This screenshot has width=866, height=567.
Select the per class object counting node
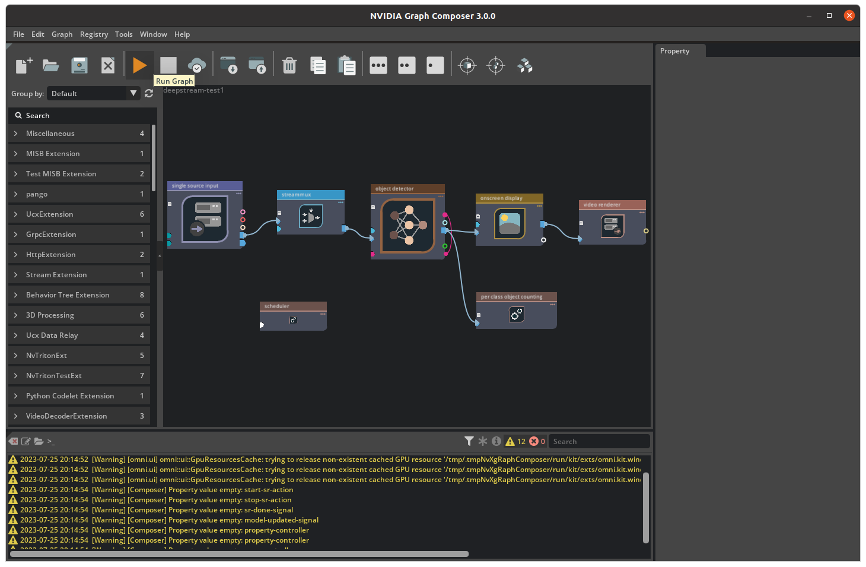[x=517, y=311]
